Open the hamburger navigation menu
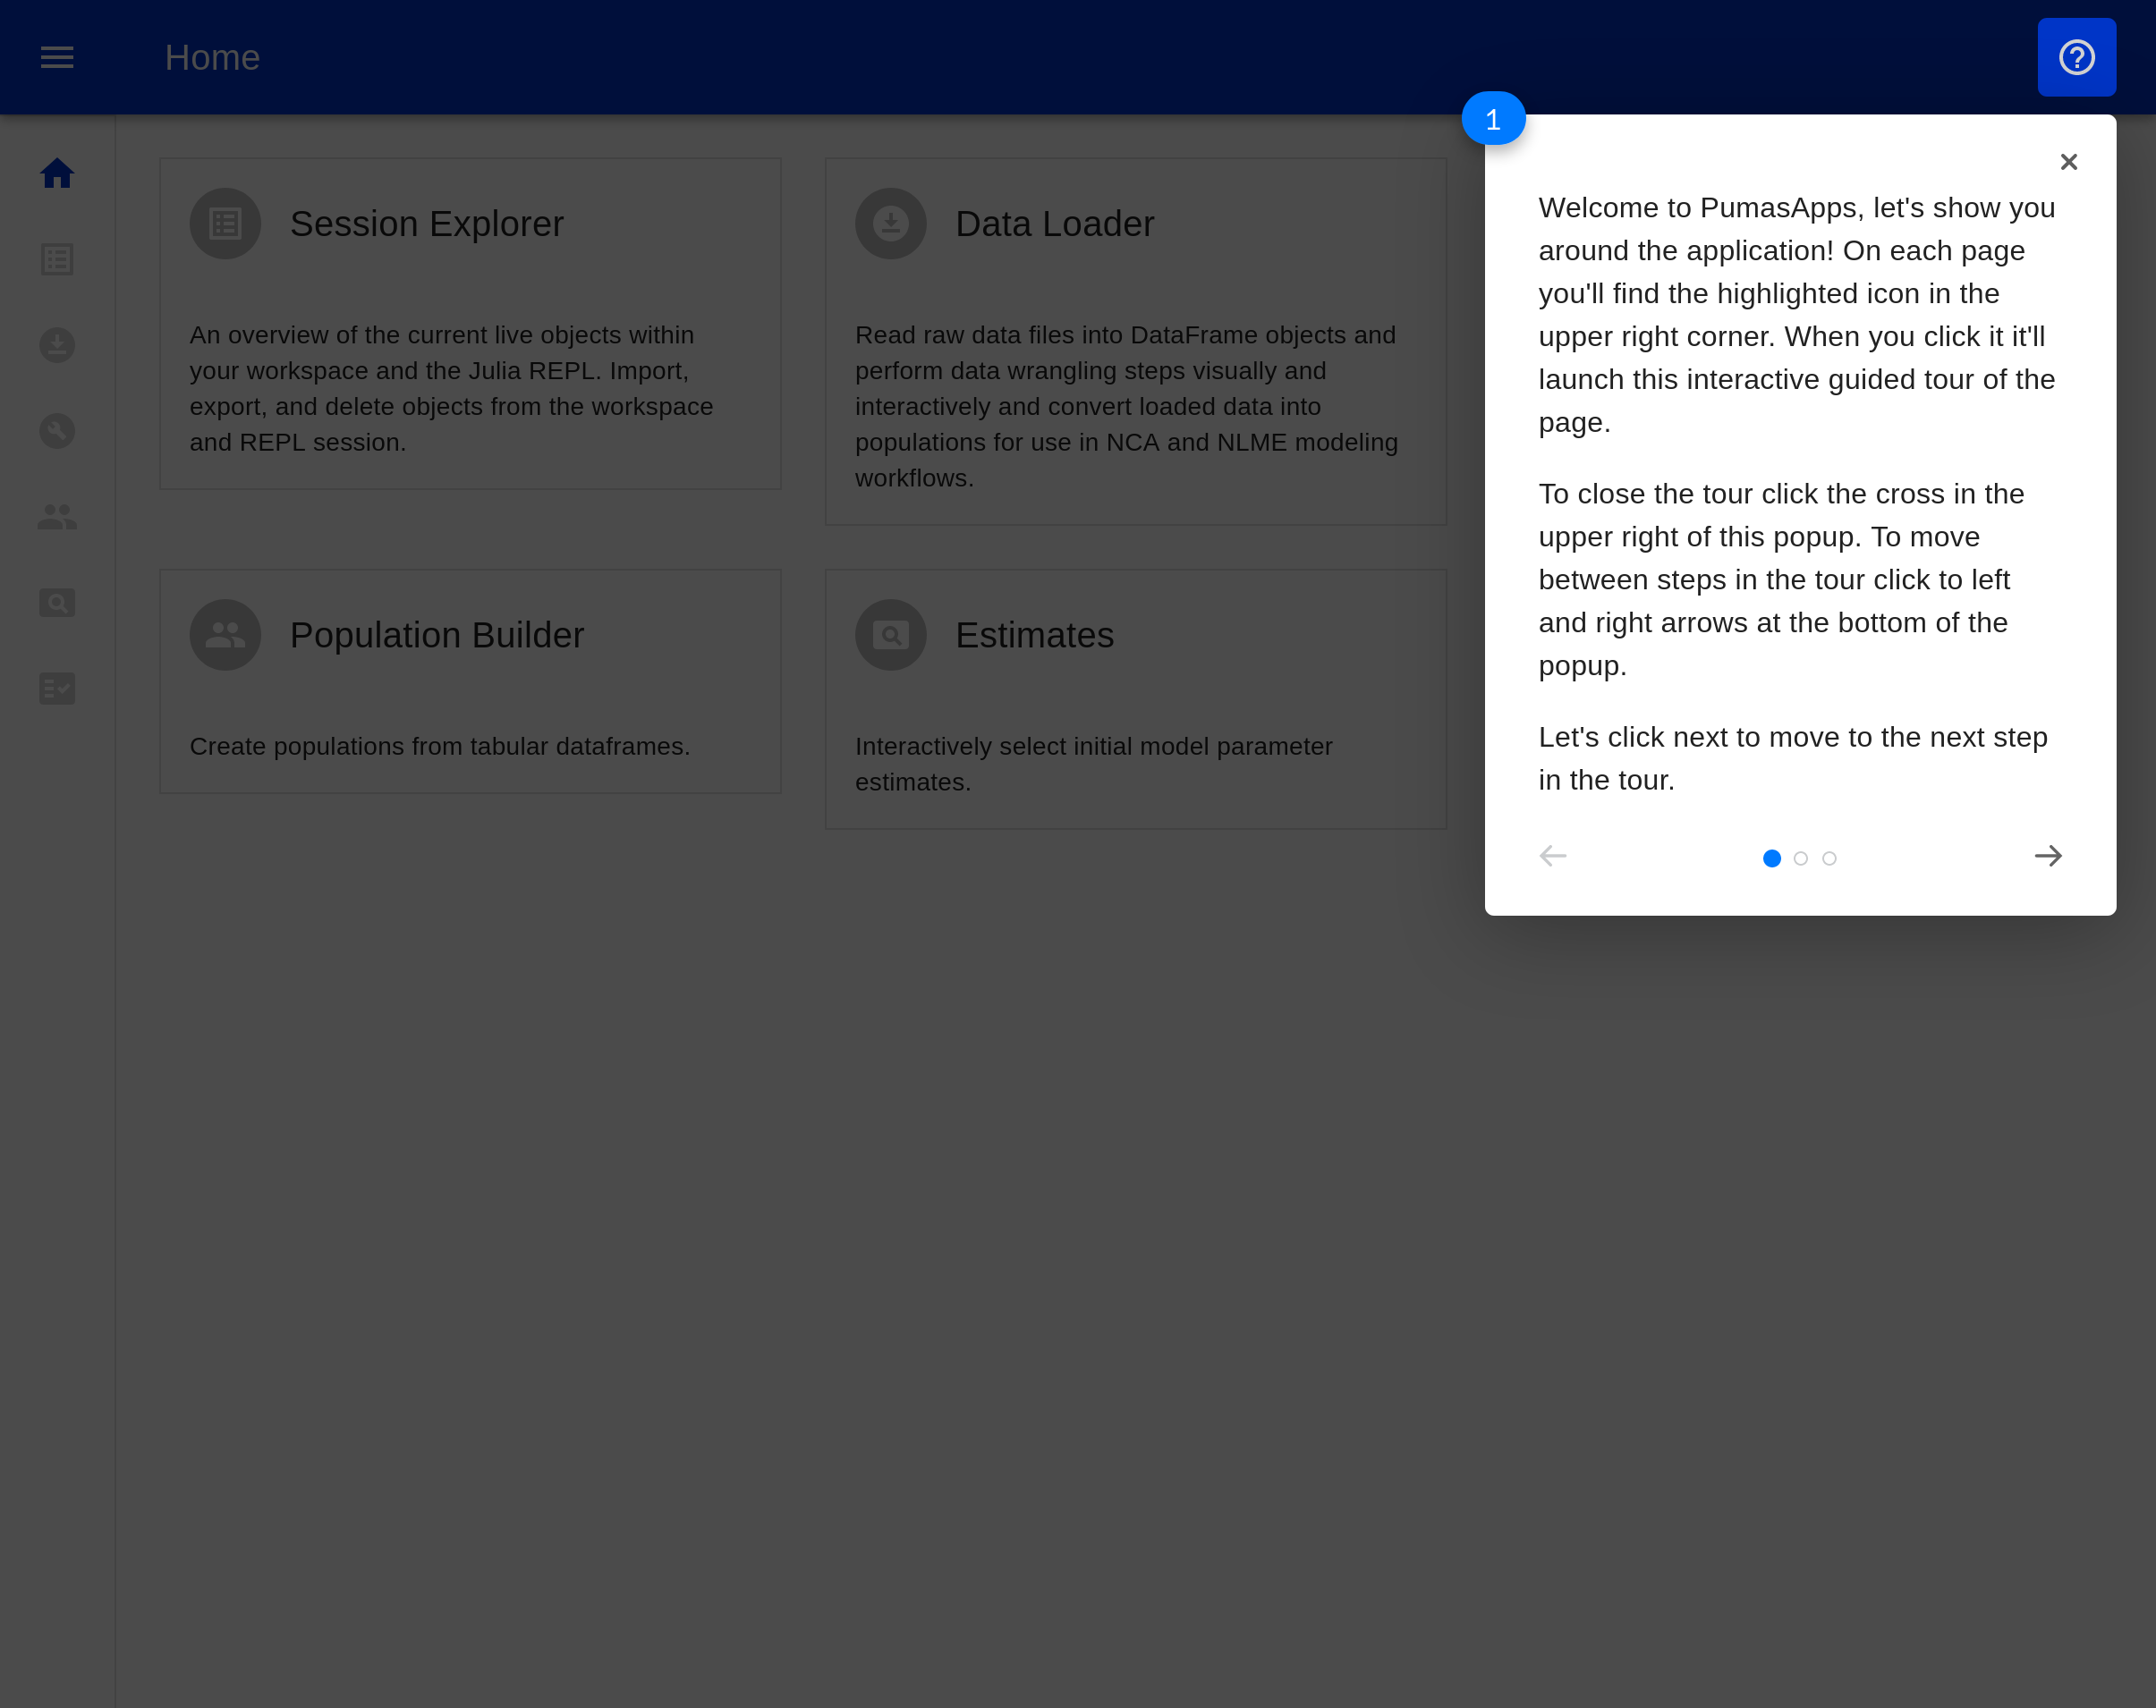Screen dimensions: 2156x1708 coord(57,57)
